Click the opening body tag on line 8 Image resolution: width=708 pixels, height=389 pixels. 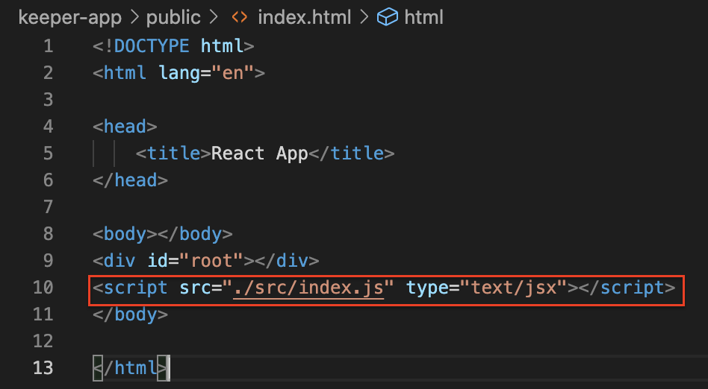coord(125,235)
